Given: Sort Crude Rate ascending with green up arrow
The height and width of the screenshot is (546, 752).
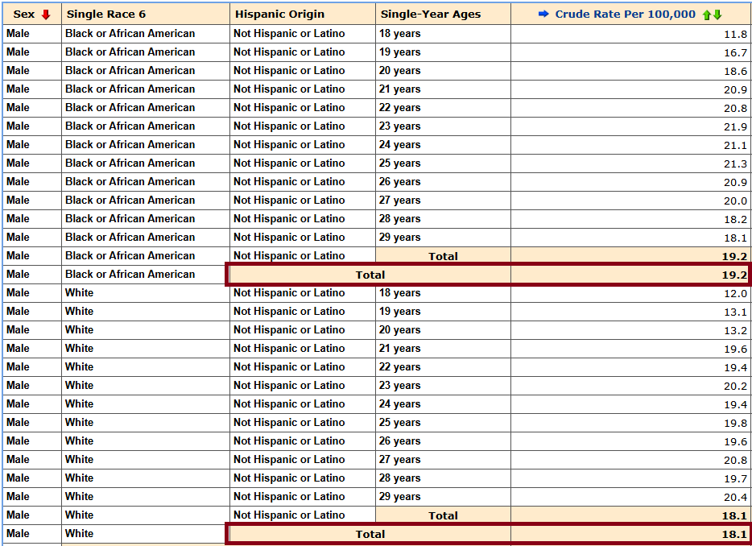Looking at the screenshot, I should [706, 14].
